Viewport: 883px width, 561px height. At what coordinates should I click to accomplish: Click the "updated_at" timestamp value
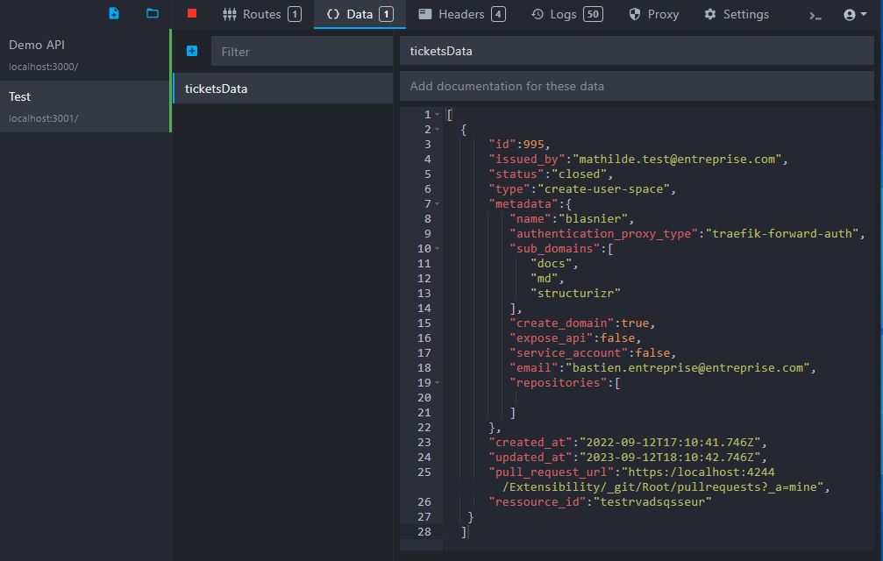(x=670, y=458)
